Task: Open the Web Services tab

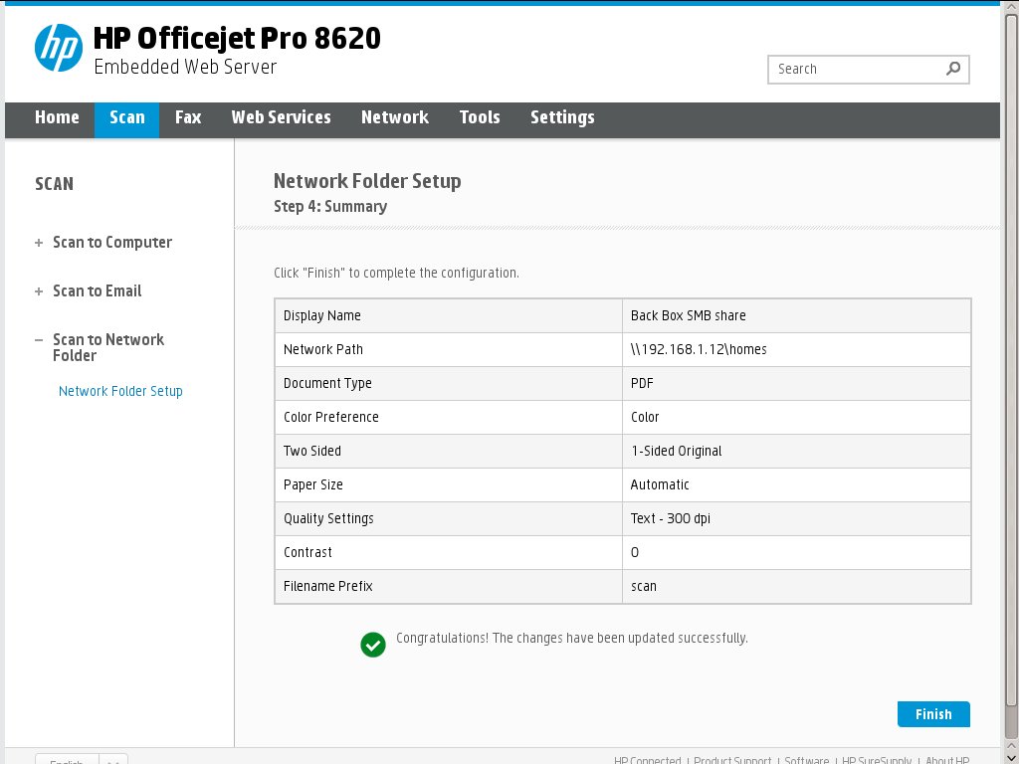Action: click(x=281, y=117)
